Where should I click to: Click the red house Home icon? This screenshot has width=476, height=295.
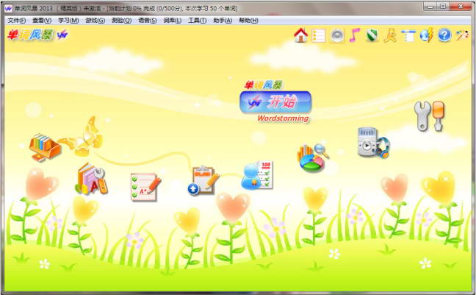300,35
